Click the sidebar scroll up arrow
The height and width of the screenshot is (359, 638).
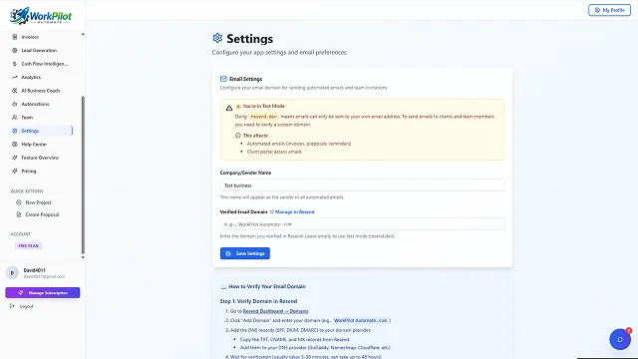(83, 35)
